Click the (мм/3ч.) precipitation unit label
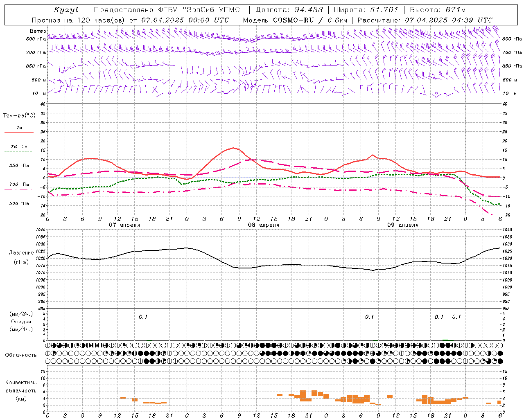 (x=21, y=314)
